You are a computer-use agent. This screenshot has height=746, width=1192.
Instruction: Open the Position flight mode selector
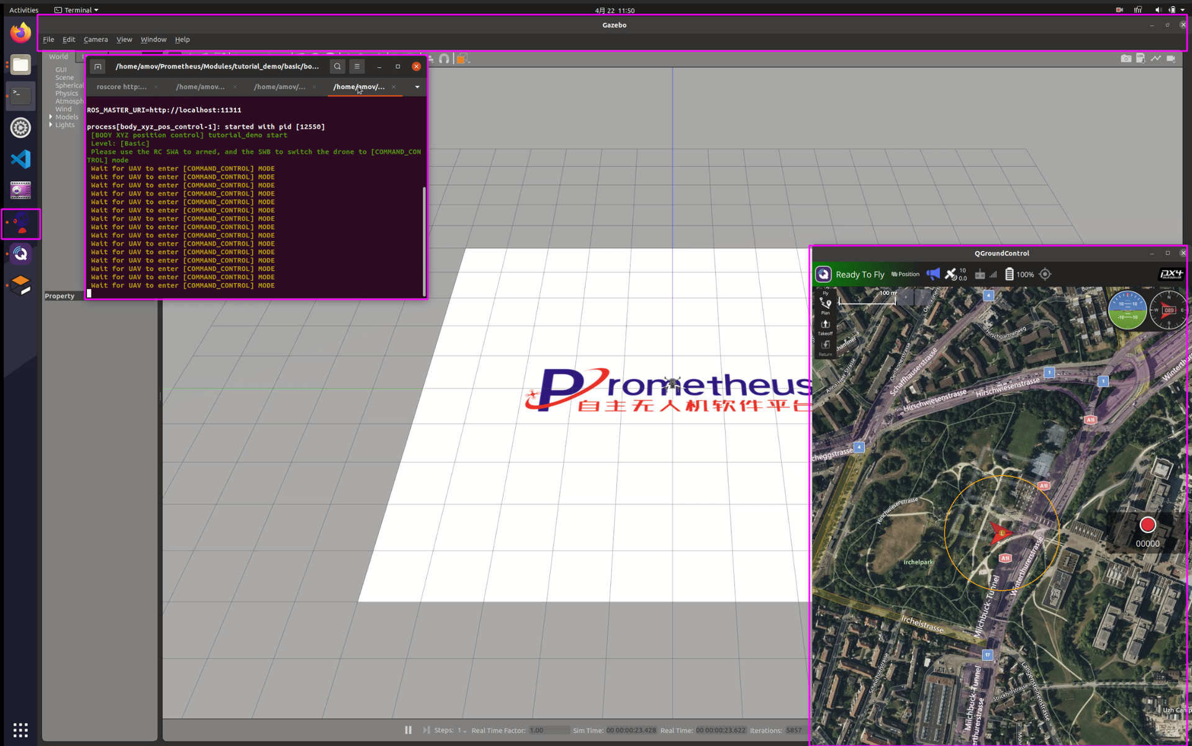pyautogui.click(x=905, y=274)
